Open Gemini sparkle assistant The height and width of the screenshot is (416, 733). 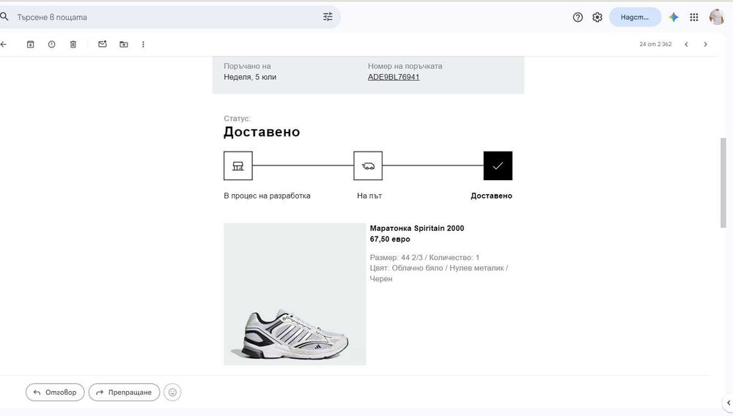673,18
